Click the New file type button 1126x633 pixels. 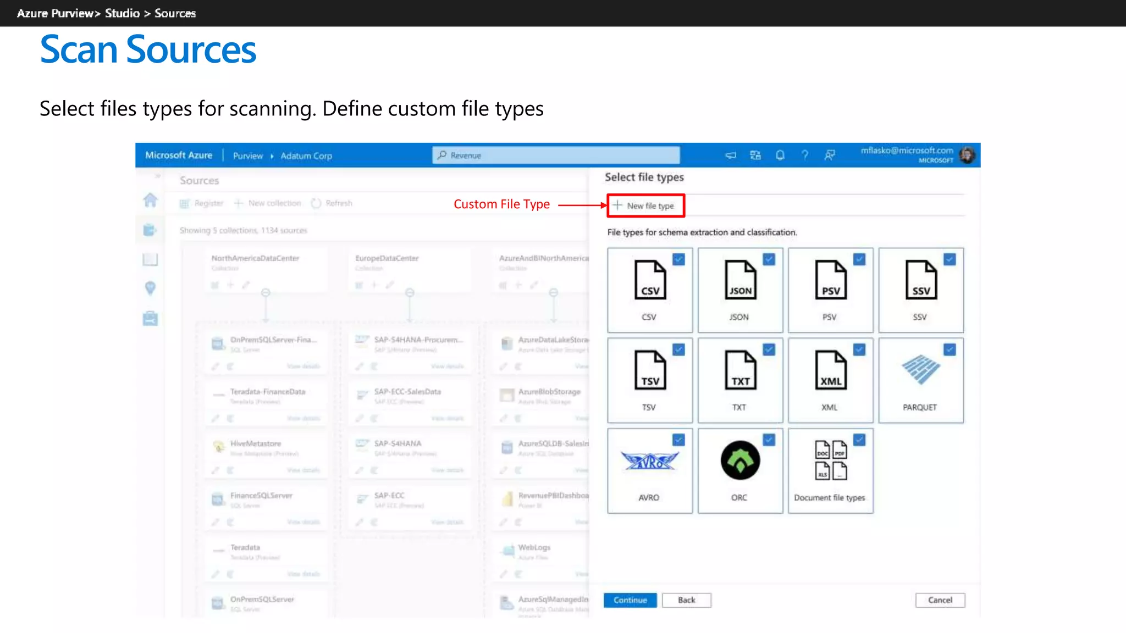click(x=645, y=206)
